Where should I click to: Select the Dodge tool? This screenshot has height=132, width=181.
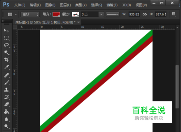7,126
